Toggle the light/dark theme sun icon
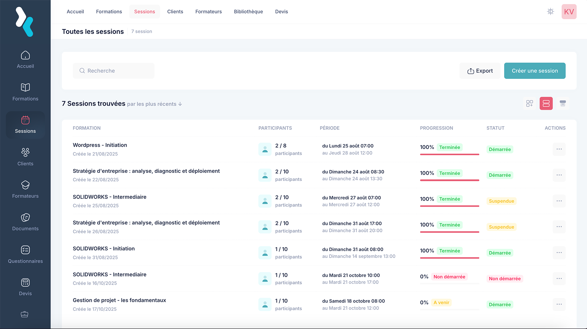Viewport: 587px width, 329px height. click(550, 12)
